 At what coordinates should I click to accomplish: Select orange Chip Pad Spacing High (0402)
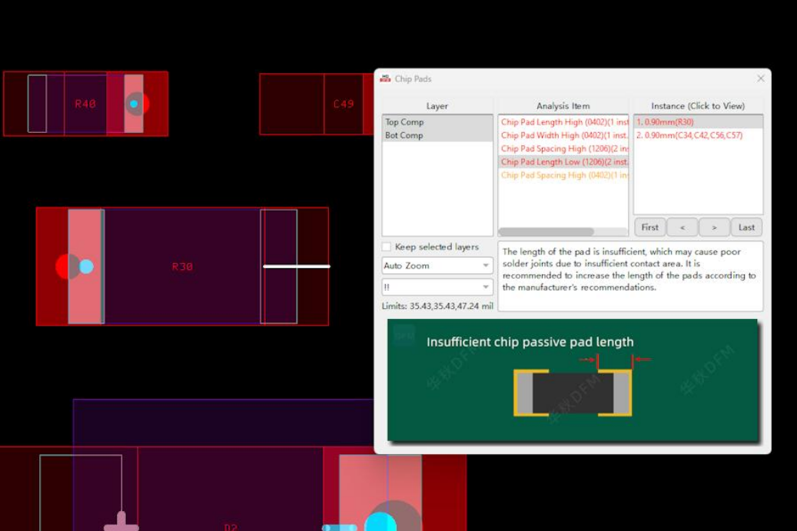pyautogui.click(x=563, y=175)
